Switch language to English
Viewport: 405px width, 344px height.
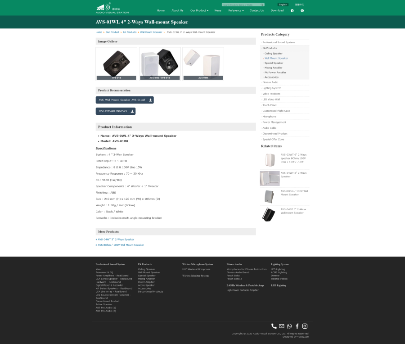point(283,5)
